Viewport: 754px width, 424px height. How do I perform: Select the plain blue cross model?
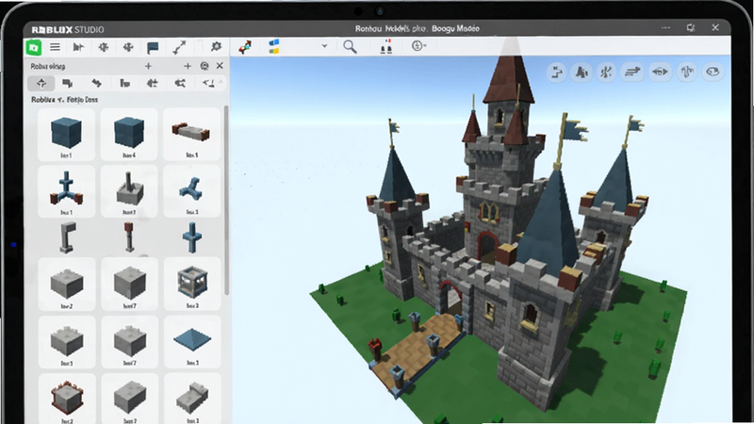[x=192, y=237]
